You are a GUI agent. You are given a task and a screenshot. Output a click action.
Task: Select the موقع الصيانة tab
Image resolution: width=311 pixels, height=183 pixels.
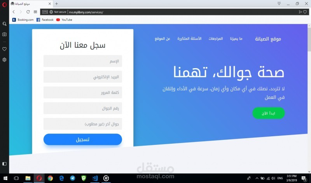pos(31,4)
